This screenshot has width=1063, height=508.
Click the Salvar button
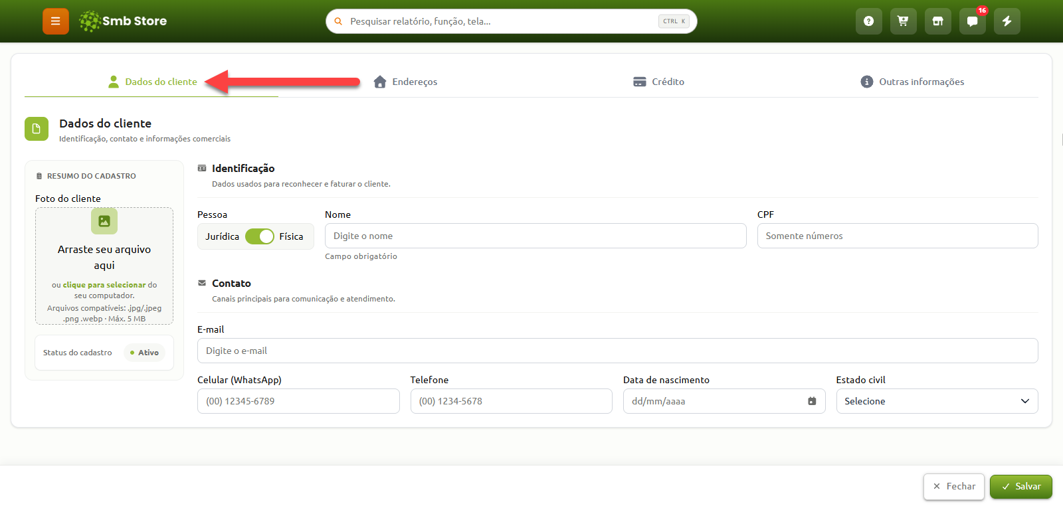tap(1021, 487)
